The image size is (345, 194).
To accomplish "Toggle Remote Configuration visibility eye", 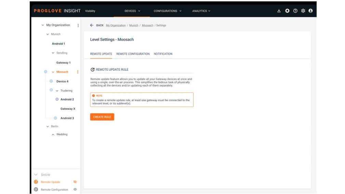I will (75, 190).
